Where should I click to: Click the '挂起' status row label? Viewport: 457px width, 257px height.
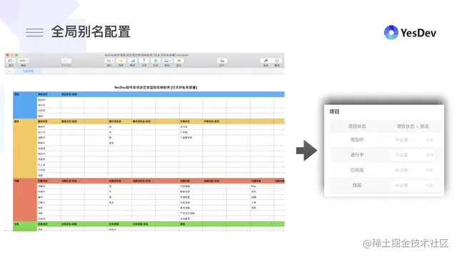357,185
